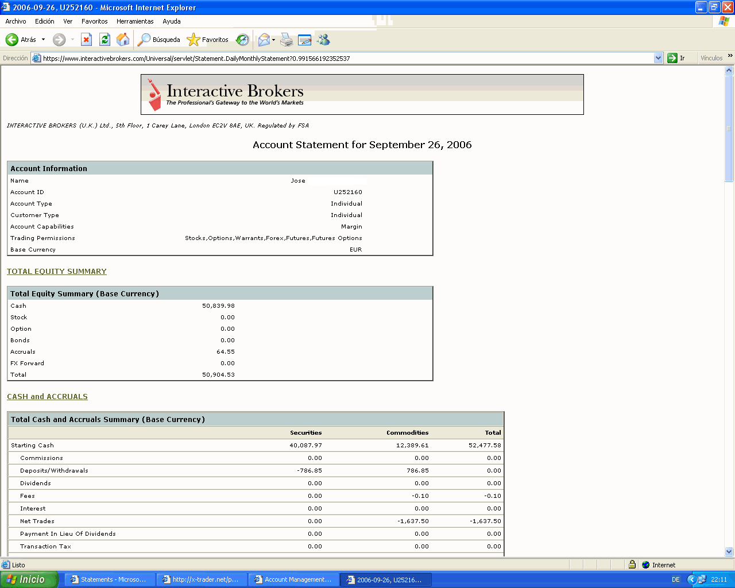
Task: Click the Net Trades commodities value -1,637.50
Action: click(x=413, y=521)
